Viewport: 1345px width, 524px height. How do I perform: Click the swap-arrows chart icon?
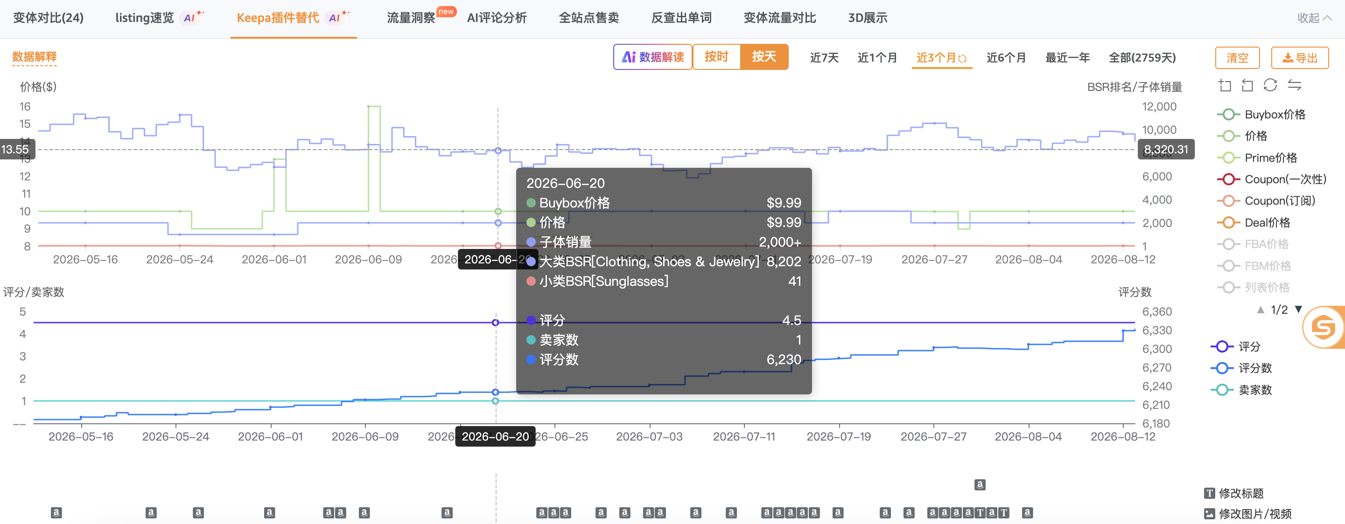click(1294, 85)
